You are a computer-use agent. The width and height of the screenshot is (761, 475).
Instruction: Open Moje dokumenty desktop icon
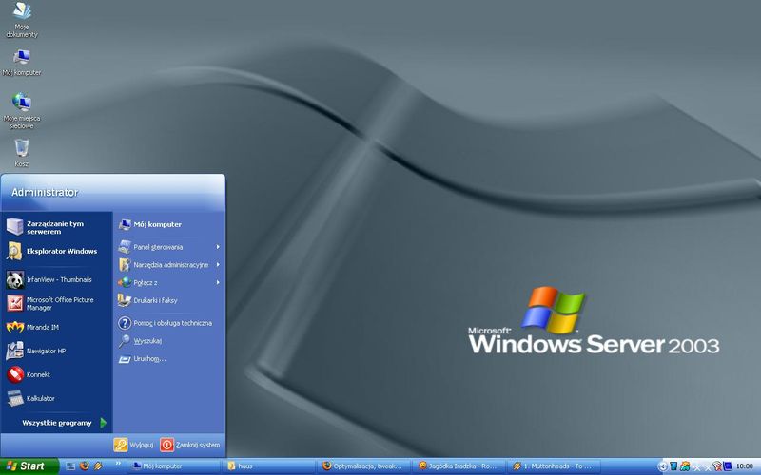click(x=22, y=20)
